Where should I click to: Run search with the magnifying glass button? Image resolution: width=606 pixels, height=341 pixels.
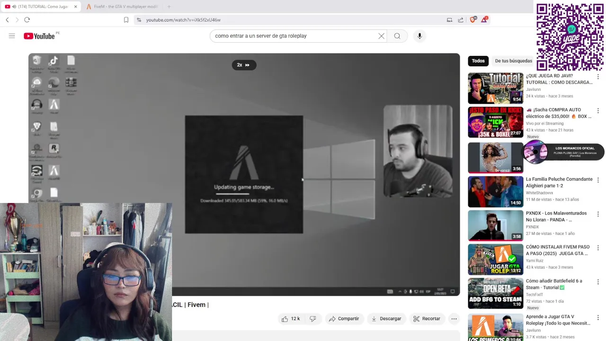[397, 36]
